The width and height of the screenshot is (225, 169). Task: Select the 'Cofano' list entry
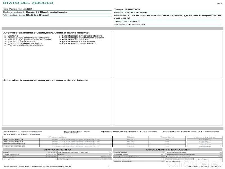click(13, 36)
